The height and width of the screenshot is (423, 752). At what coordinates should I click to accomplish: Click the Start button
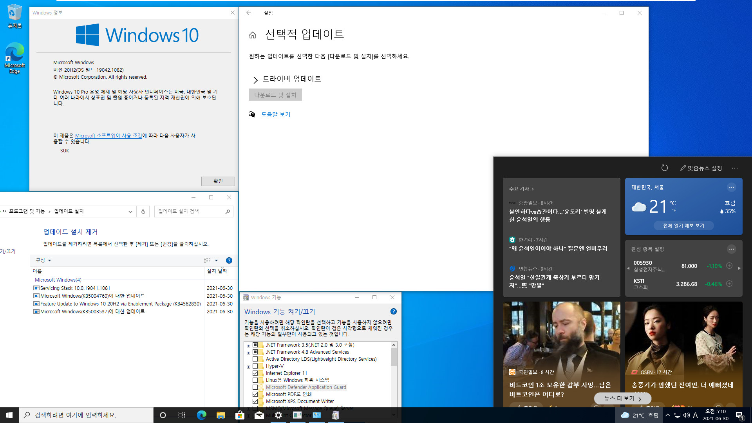point(9,415)
